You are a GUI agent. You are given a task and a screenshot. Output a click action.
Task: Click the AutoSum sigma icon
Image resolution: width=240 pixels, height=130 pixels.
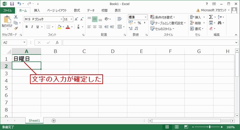tap(211, 17)
